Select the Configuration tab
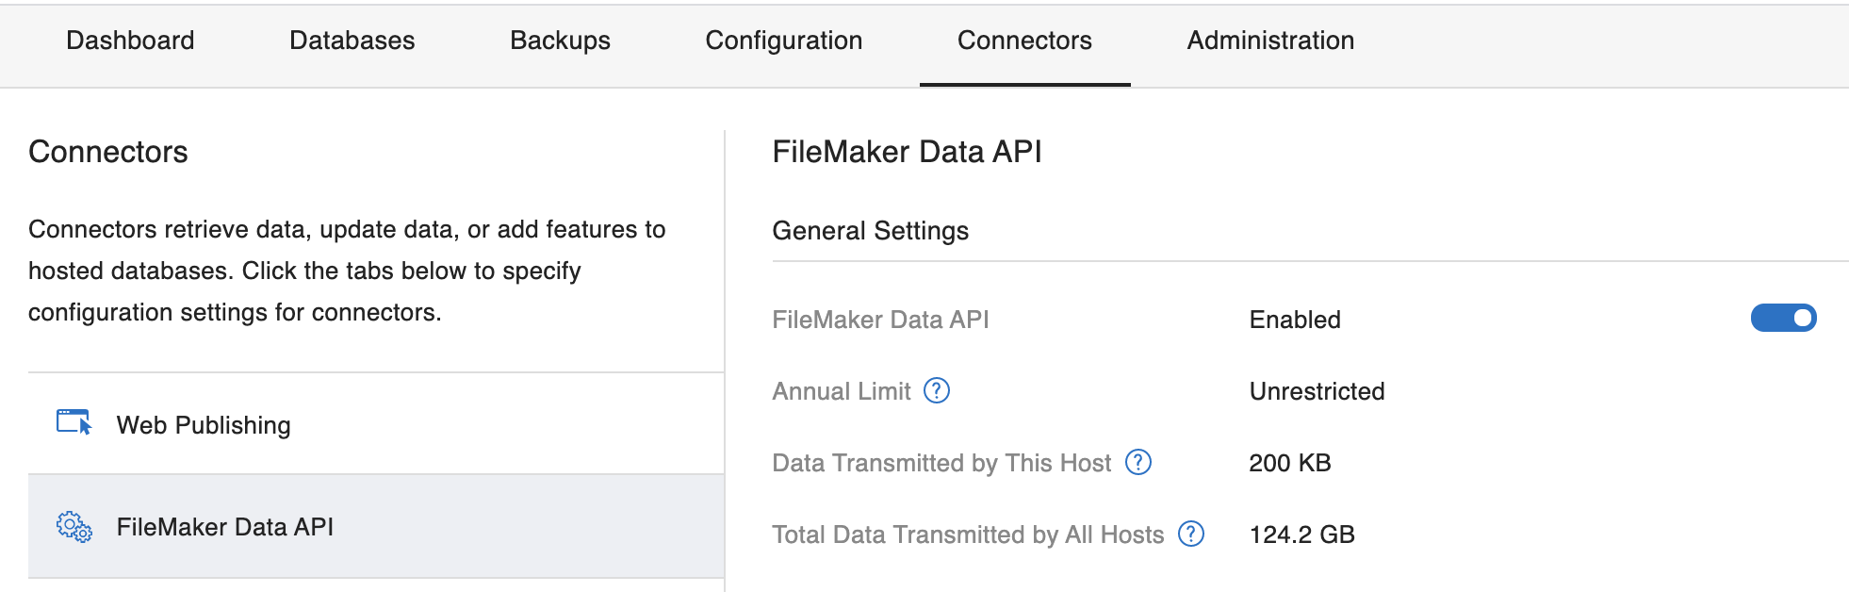The height and width of the screenshot is (592, 1849). click(783, 41)
